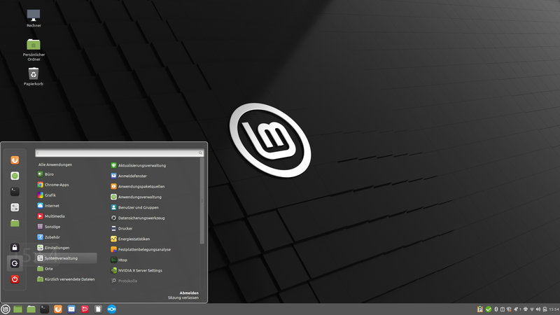Open the notifications bell in the tray
This screenshot has width=560, height=315.
516,309
